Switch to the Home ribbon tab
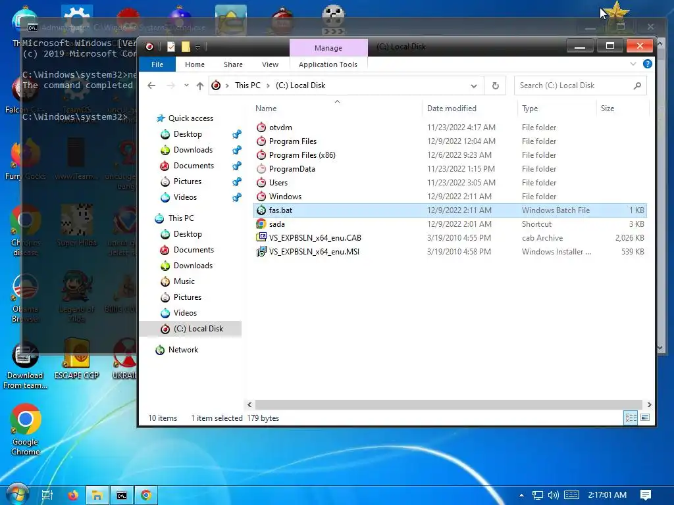Viewport: 674px width, 505px height. [x=195, y=64]
